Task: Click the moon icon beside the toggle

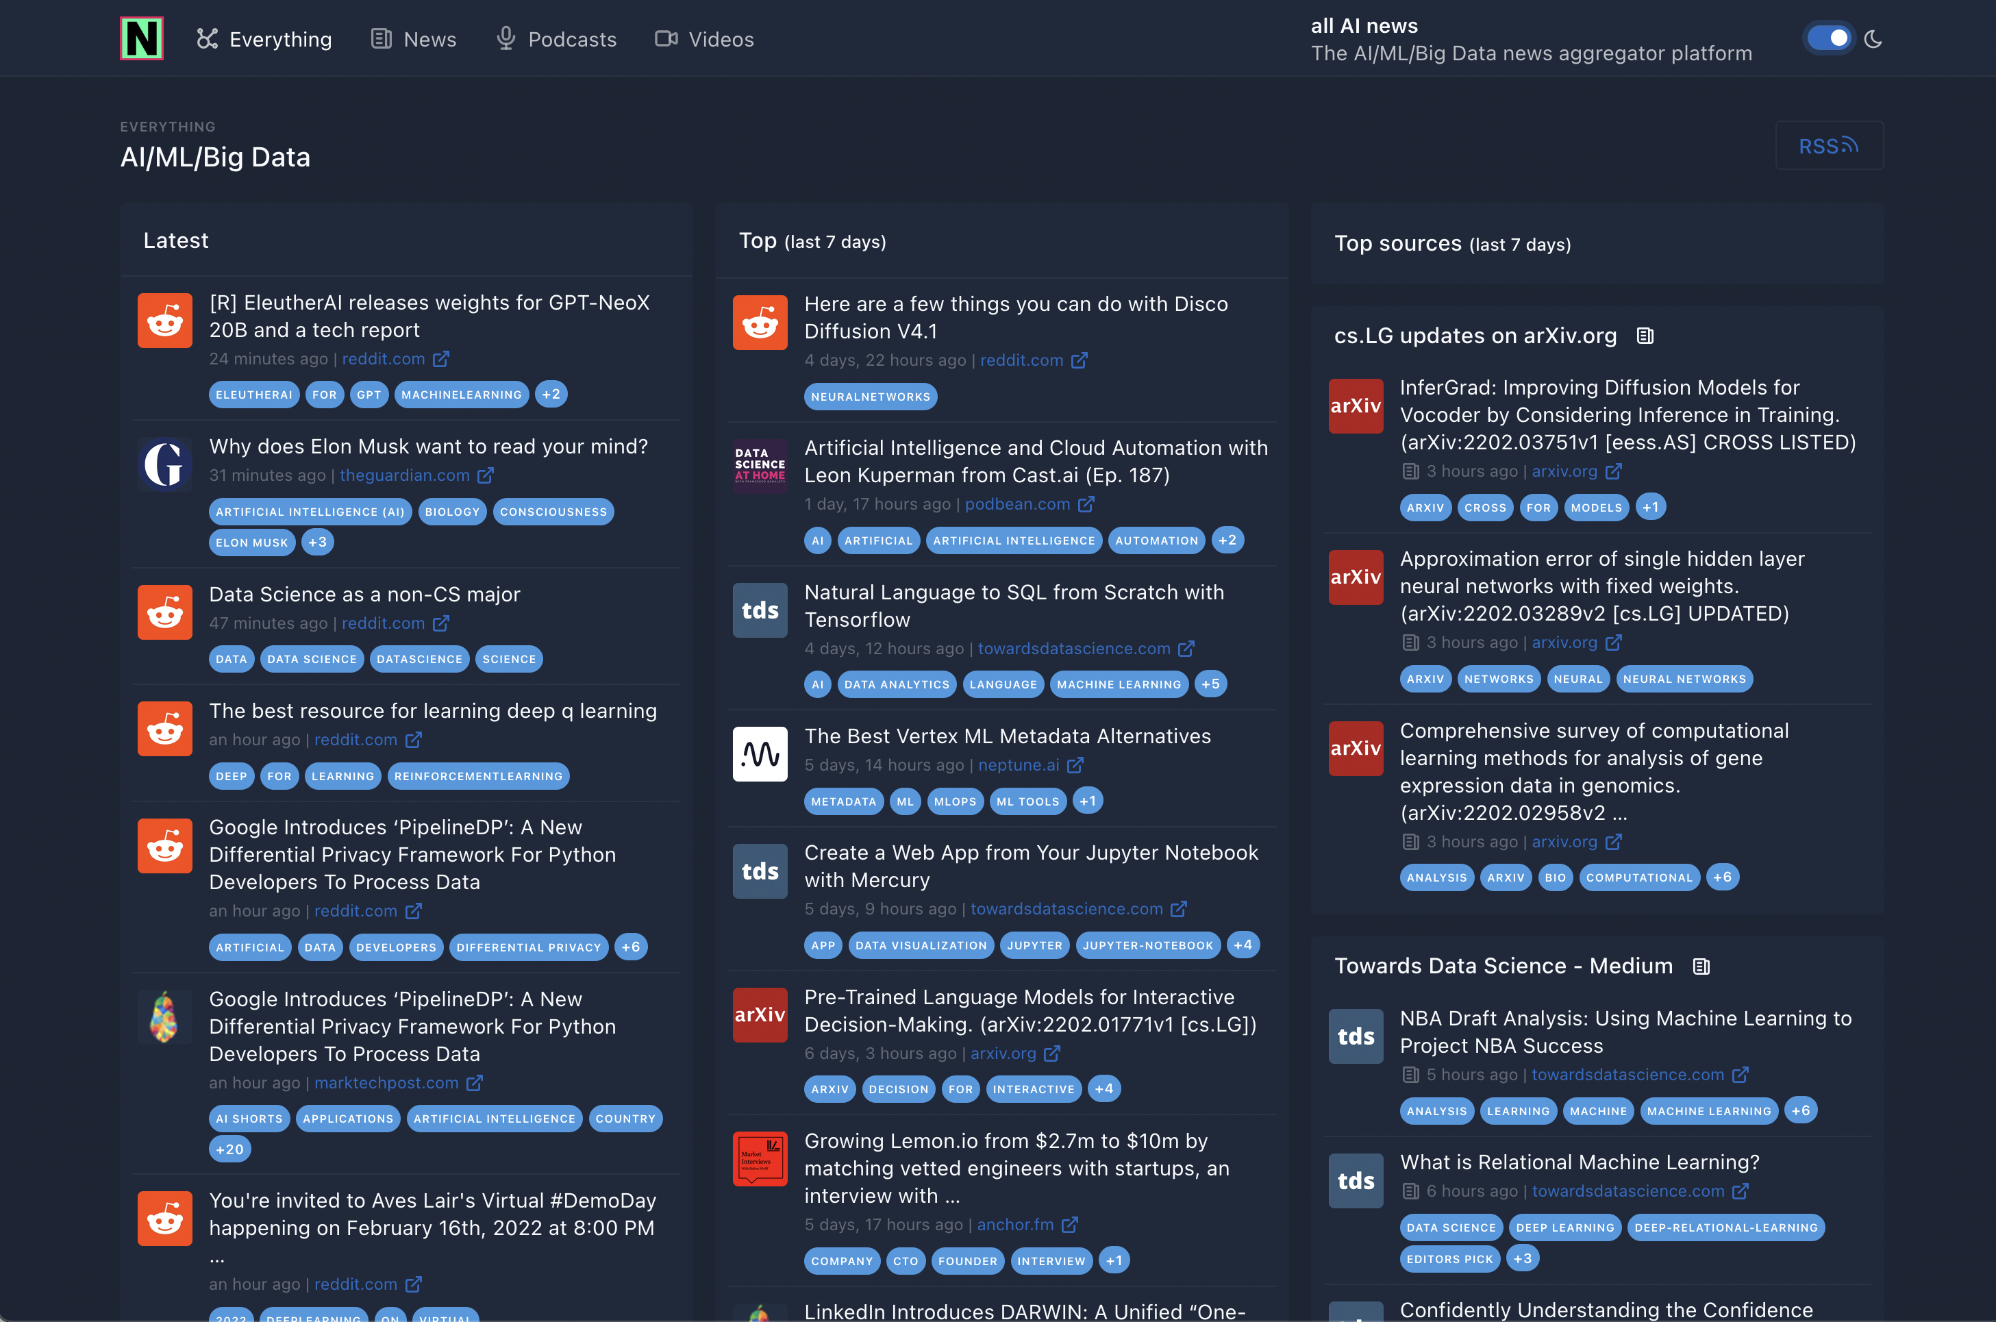Action: click(1873, 39)
